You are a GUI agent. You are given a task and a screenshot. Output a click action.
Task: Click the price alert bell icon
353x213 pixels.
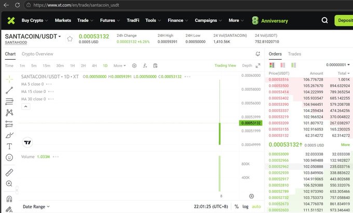[258, 54]
